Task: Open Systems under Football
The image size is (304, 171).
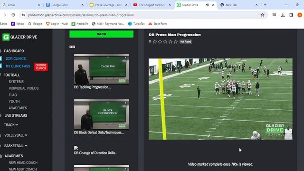Action: click(x=16, y=82)
